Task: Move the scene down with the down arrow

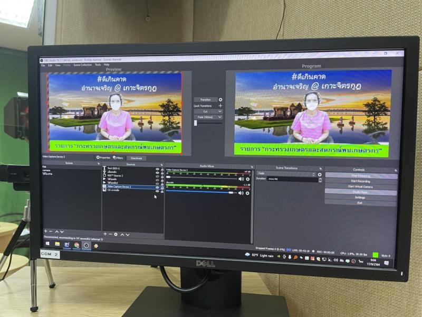Action: (x=62, y=231)
